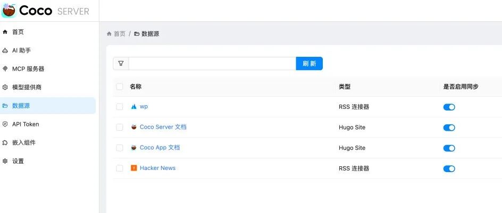Open the Coco Server 文档 link
This screenshot has height=213, width=502.
163,127
